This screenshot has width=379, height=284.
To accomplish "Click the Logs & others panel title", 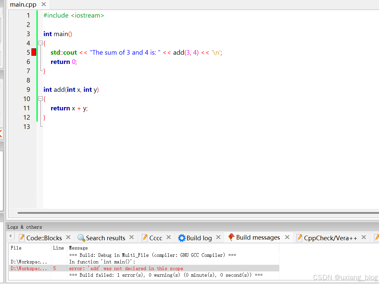I will 25,227.
